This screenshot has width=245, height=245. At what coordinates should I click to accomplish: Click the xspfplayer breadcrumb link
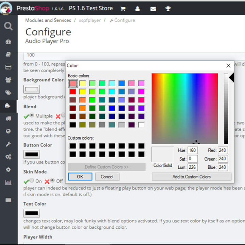90,20
